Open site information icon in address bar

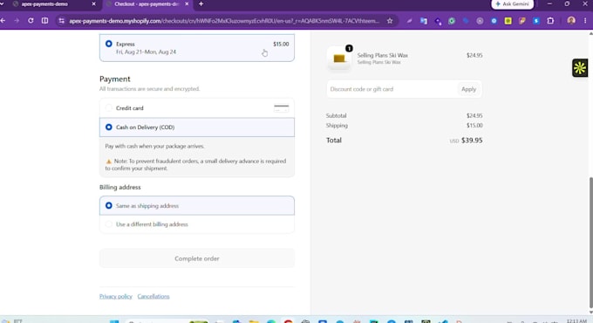tap(62, 21)
